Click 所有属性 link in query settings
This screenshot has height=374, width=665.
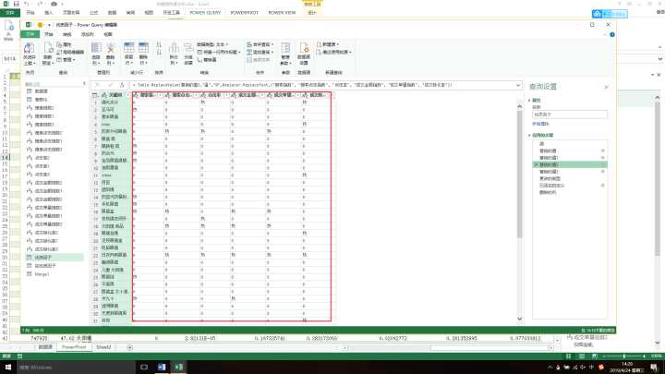click(540, 124)
